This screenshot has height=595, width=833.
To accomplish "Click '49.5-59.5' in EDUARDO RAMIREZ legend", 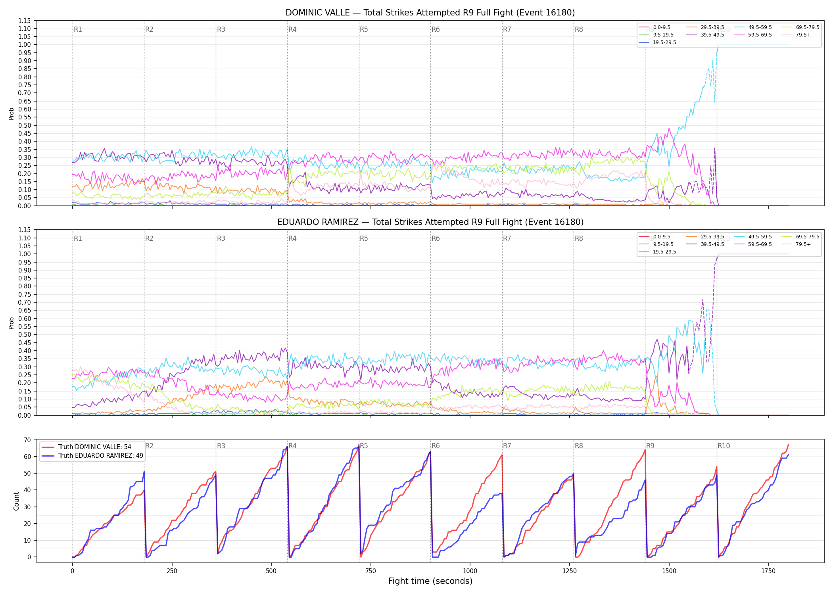I will (x=760, y=237).
